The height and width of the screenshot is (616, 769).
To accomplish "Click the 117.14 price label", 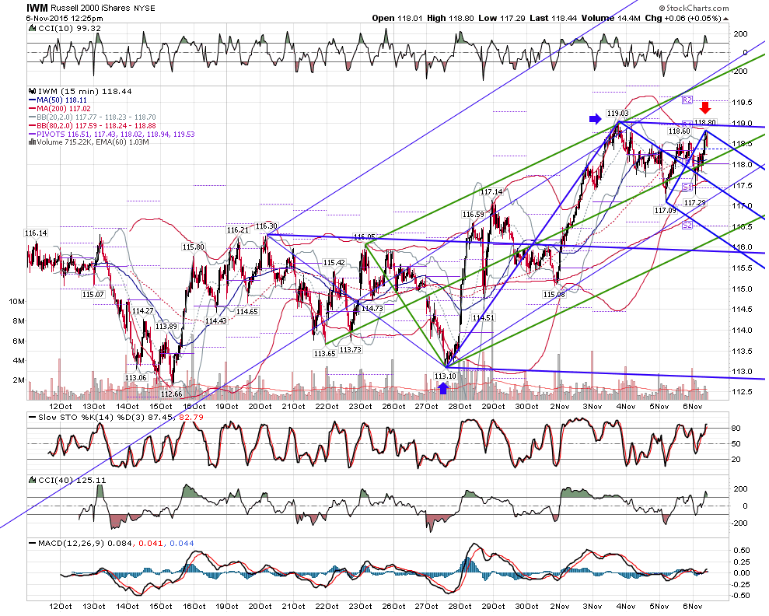I will coord(491,192).
